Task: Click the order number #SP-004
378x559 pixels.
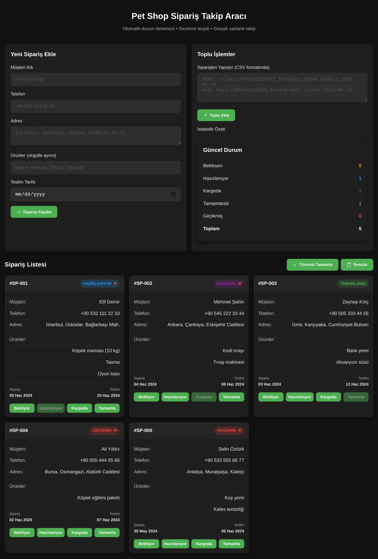Action: [19, 430]
